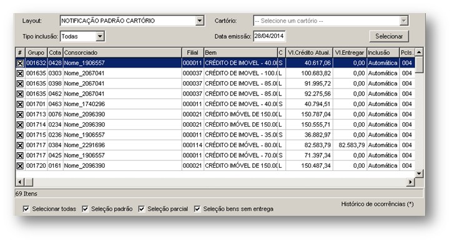The height and width of the screenshot is (242, 452).
Task: Sort by Vl.Entregar column header
Action: coord(350,53)
